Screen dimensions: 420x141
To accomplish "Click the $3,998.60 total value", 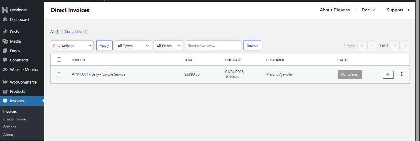I will (x=192, y=74).
